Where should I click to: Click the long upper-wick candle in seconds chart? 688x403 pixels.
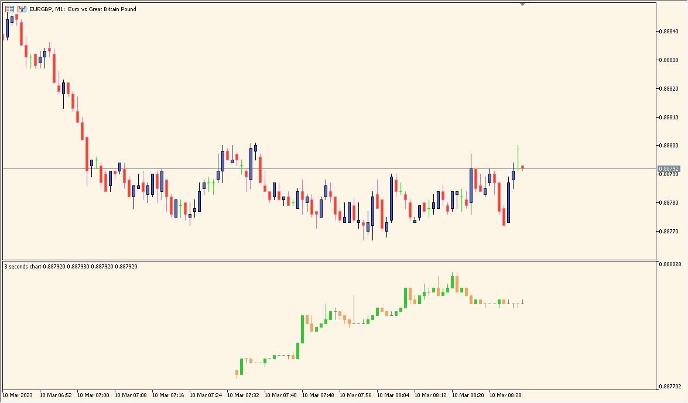point(354,310)
